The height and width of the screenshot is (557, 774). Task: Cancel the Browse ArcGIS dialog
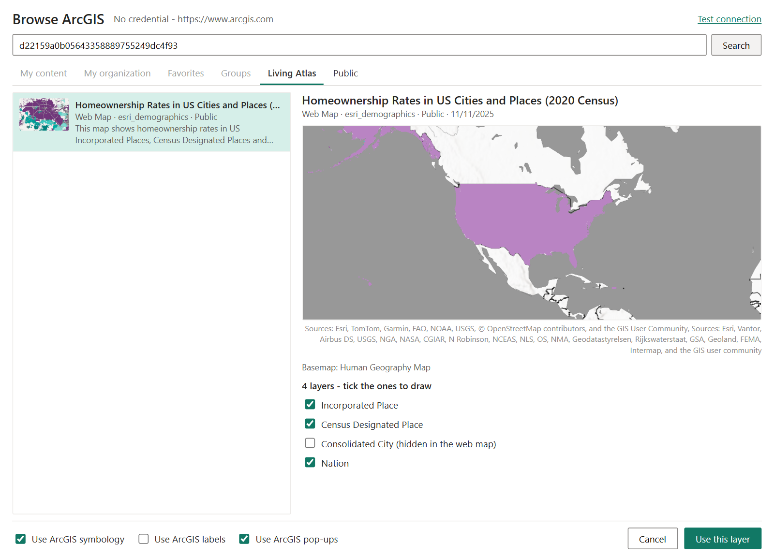(653, 539)
